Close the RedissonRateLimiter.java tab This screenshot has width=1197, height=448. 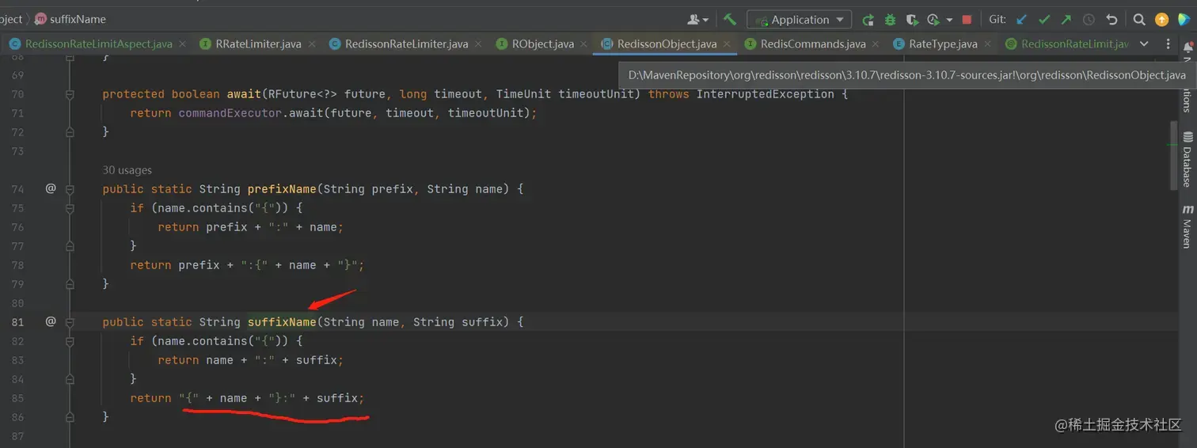pyautogui.click(x=477, y=44)
